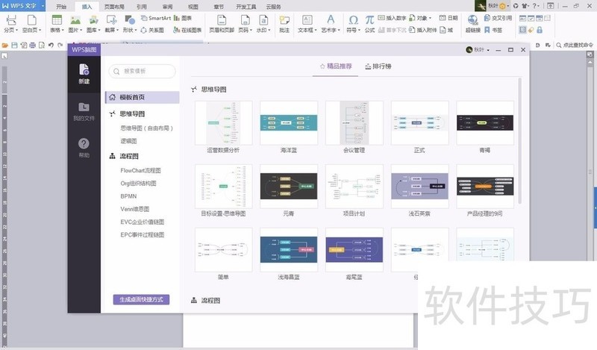Click the 搜索模板 search field
597x350 pixels.
pos(142,71)
